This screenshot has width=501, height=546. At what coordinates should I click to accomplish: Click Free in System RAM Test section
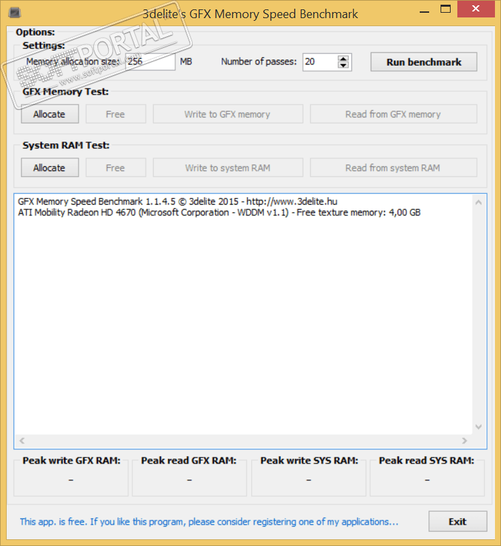click(116, 168)
